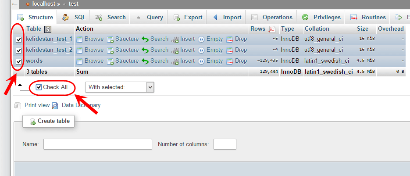This screenshot has width=410, height=176.
Task: Click the Browse icon for kelidestan_test_2
Action: pyautogui.click(x=79, y=50)
